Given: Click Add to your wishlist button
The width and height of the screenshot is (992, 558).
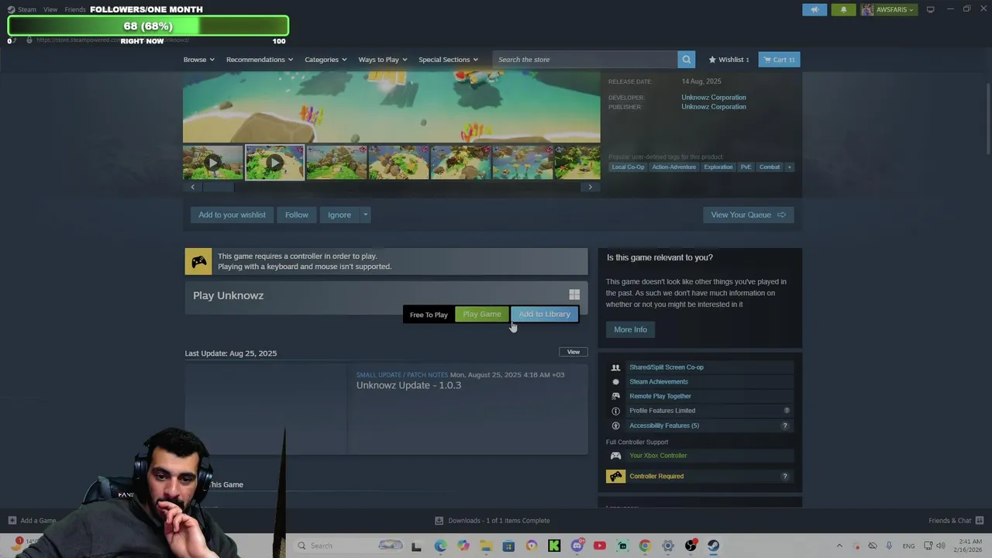Looking at the screenshot, I should tap(232, 215).
